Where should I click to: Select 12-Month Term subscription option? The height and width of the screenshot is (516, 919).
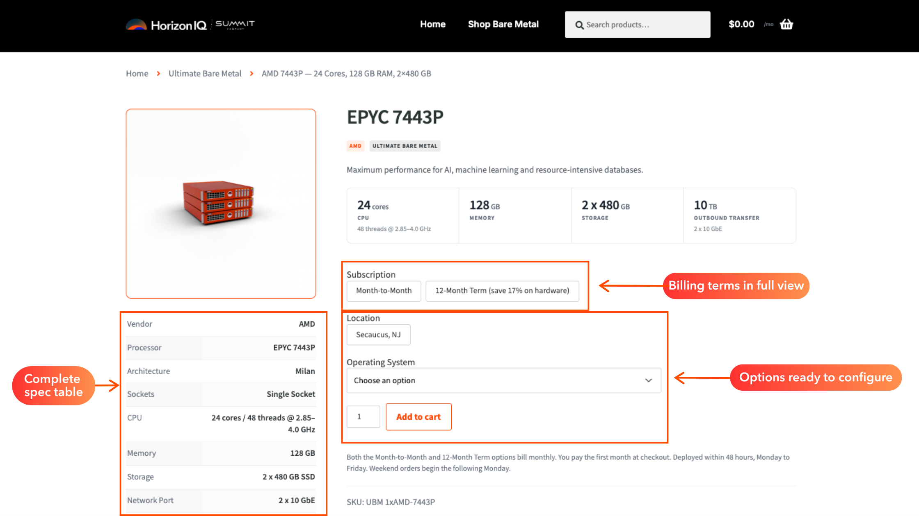(x=502, y=291)
